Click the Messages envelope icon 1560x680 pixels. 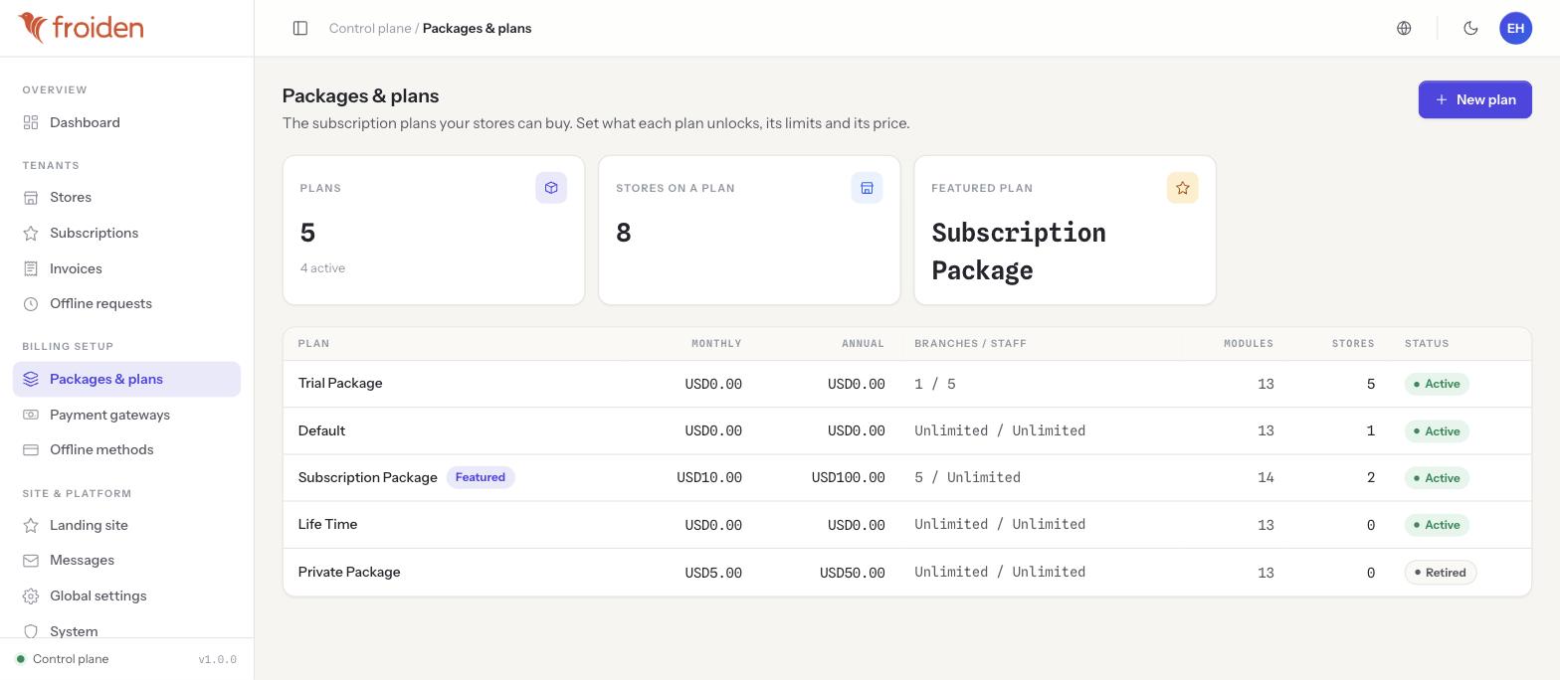[31, 561]
